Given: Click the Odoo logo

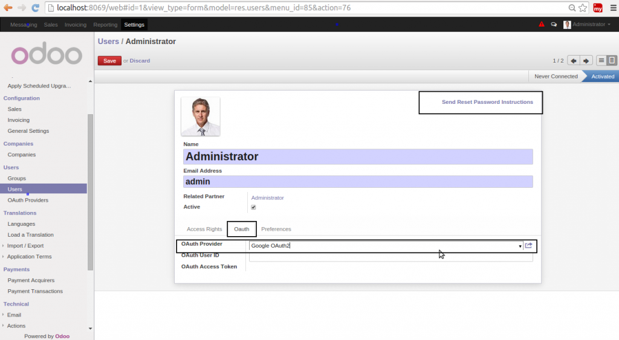Looking at the screenshot, I should 47,54.
